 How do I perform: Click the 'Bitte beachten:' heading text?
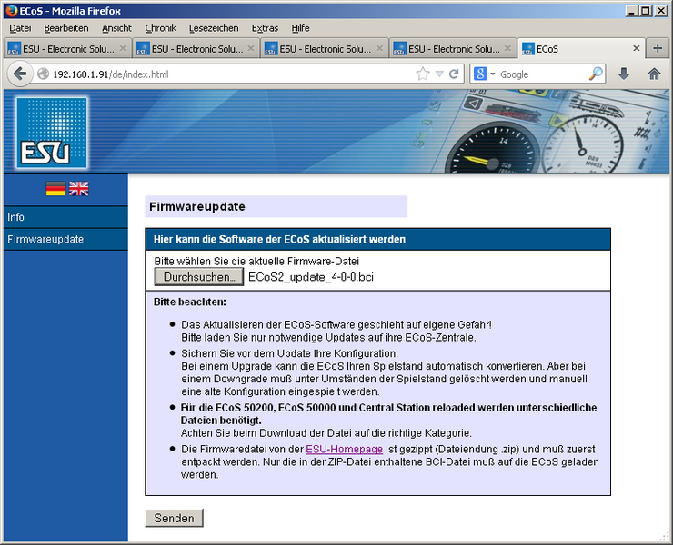point(190,302)
